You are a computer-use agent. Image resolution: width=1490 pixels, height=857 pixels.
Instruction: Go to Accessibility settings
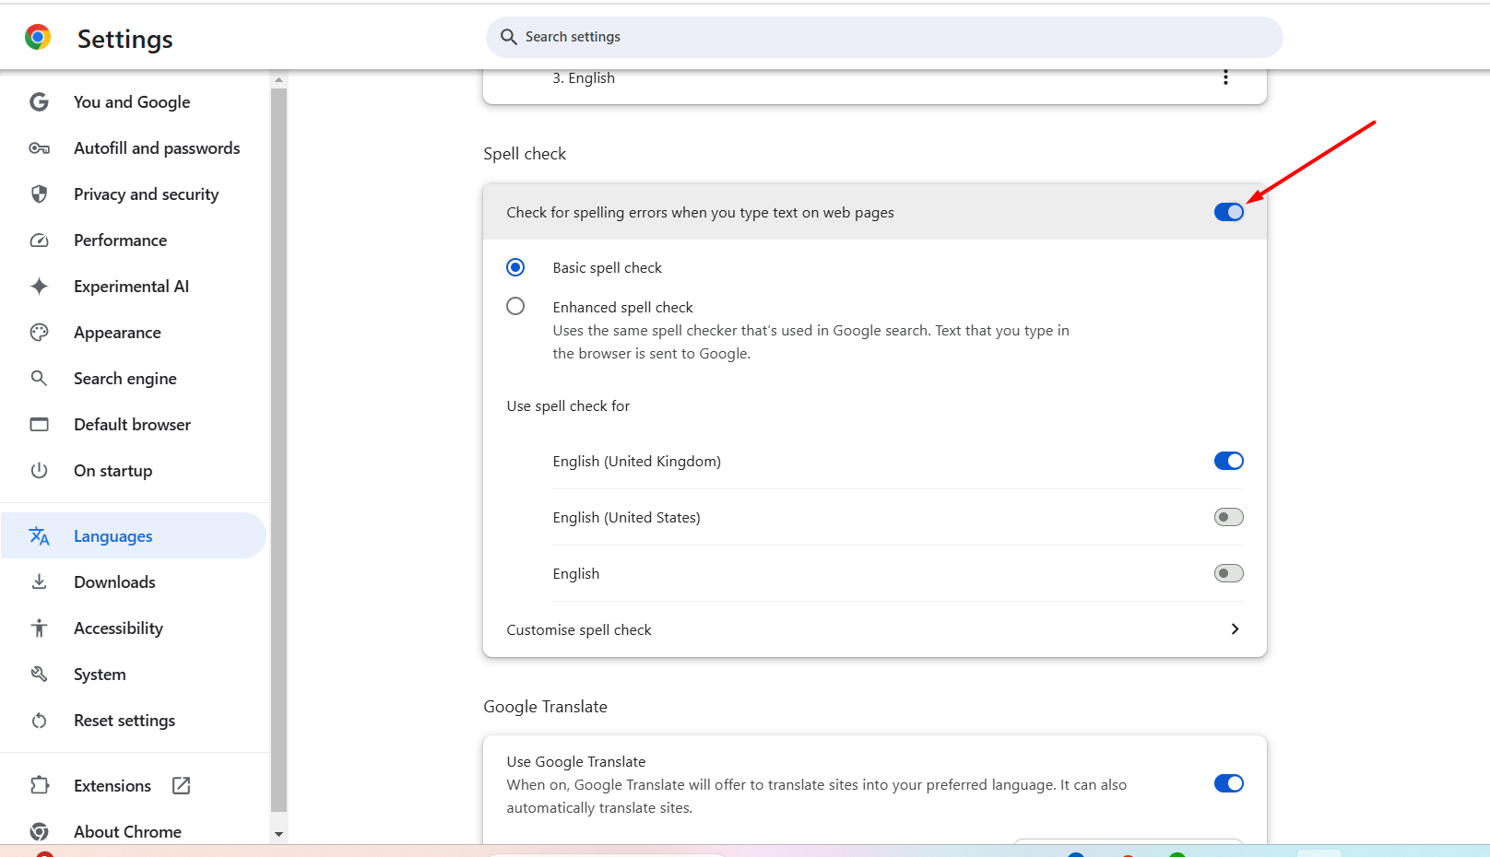click(x=133, y=628)
